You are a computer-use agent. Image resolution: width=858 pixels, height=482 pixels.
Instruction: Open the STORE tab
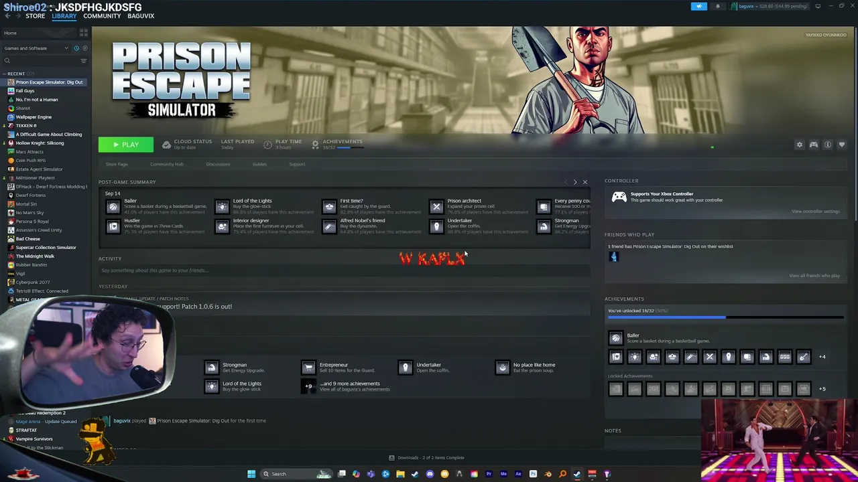pyautogui.click(x=35, y=16)
